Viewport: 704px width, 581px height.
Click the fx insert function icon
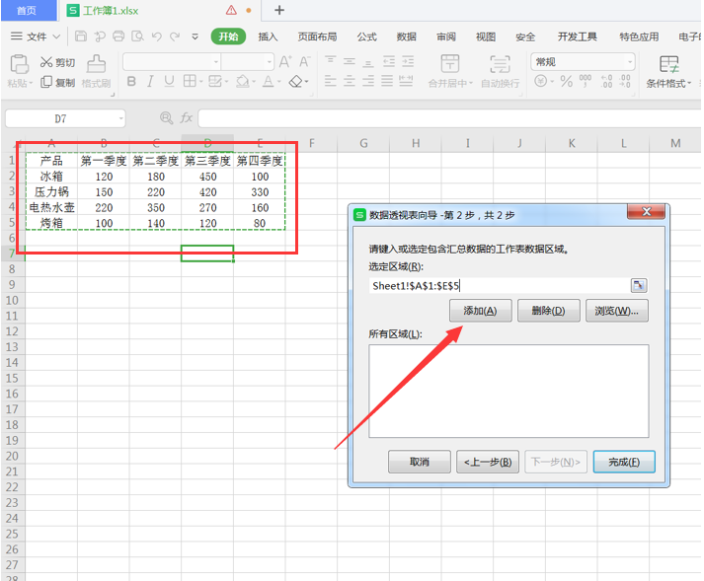[186, 118]
